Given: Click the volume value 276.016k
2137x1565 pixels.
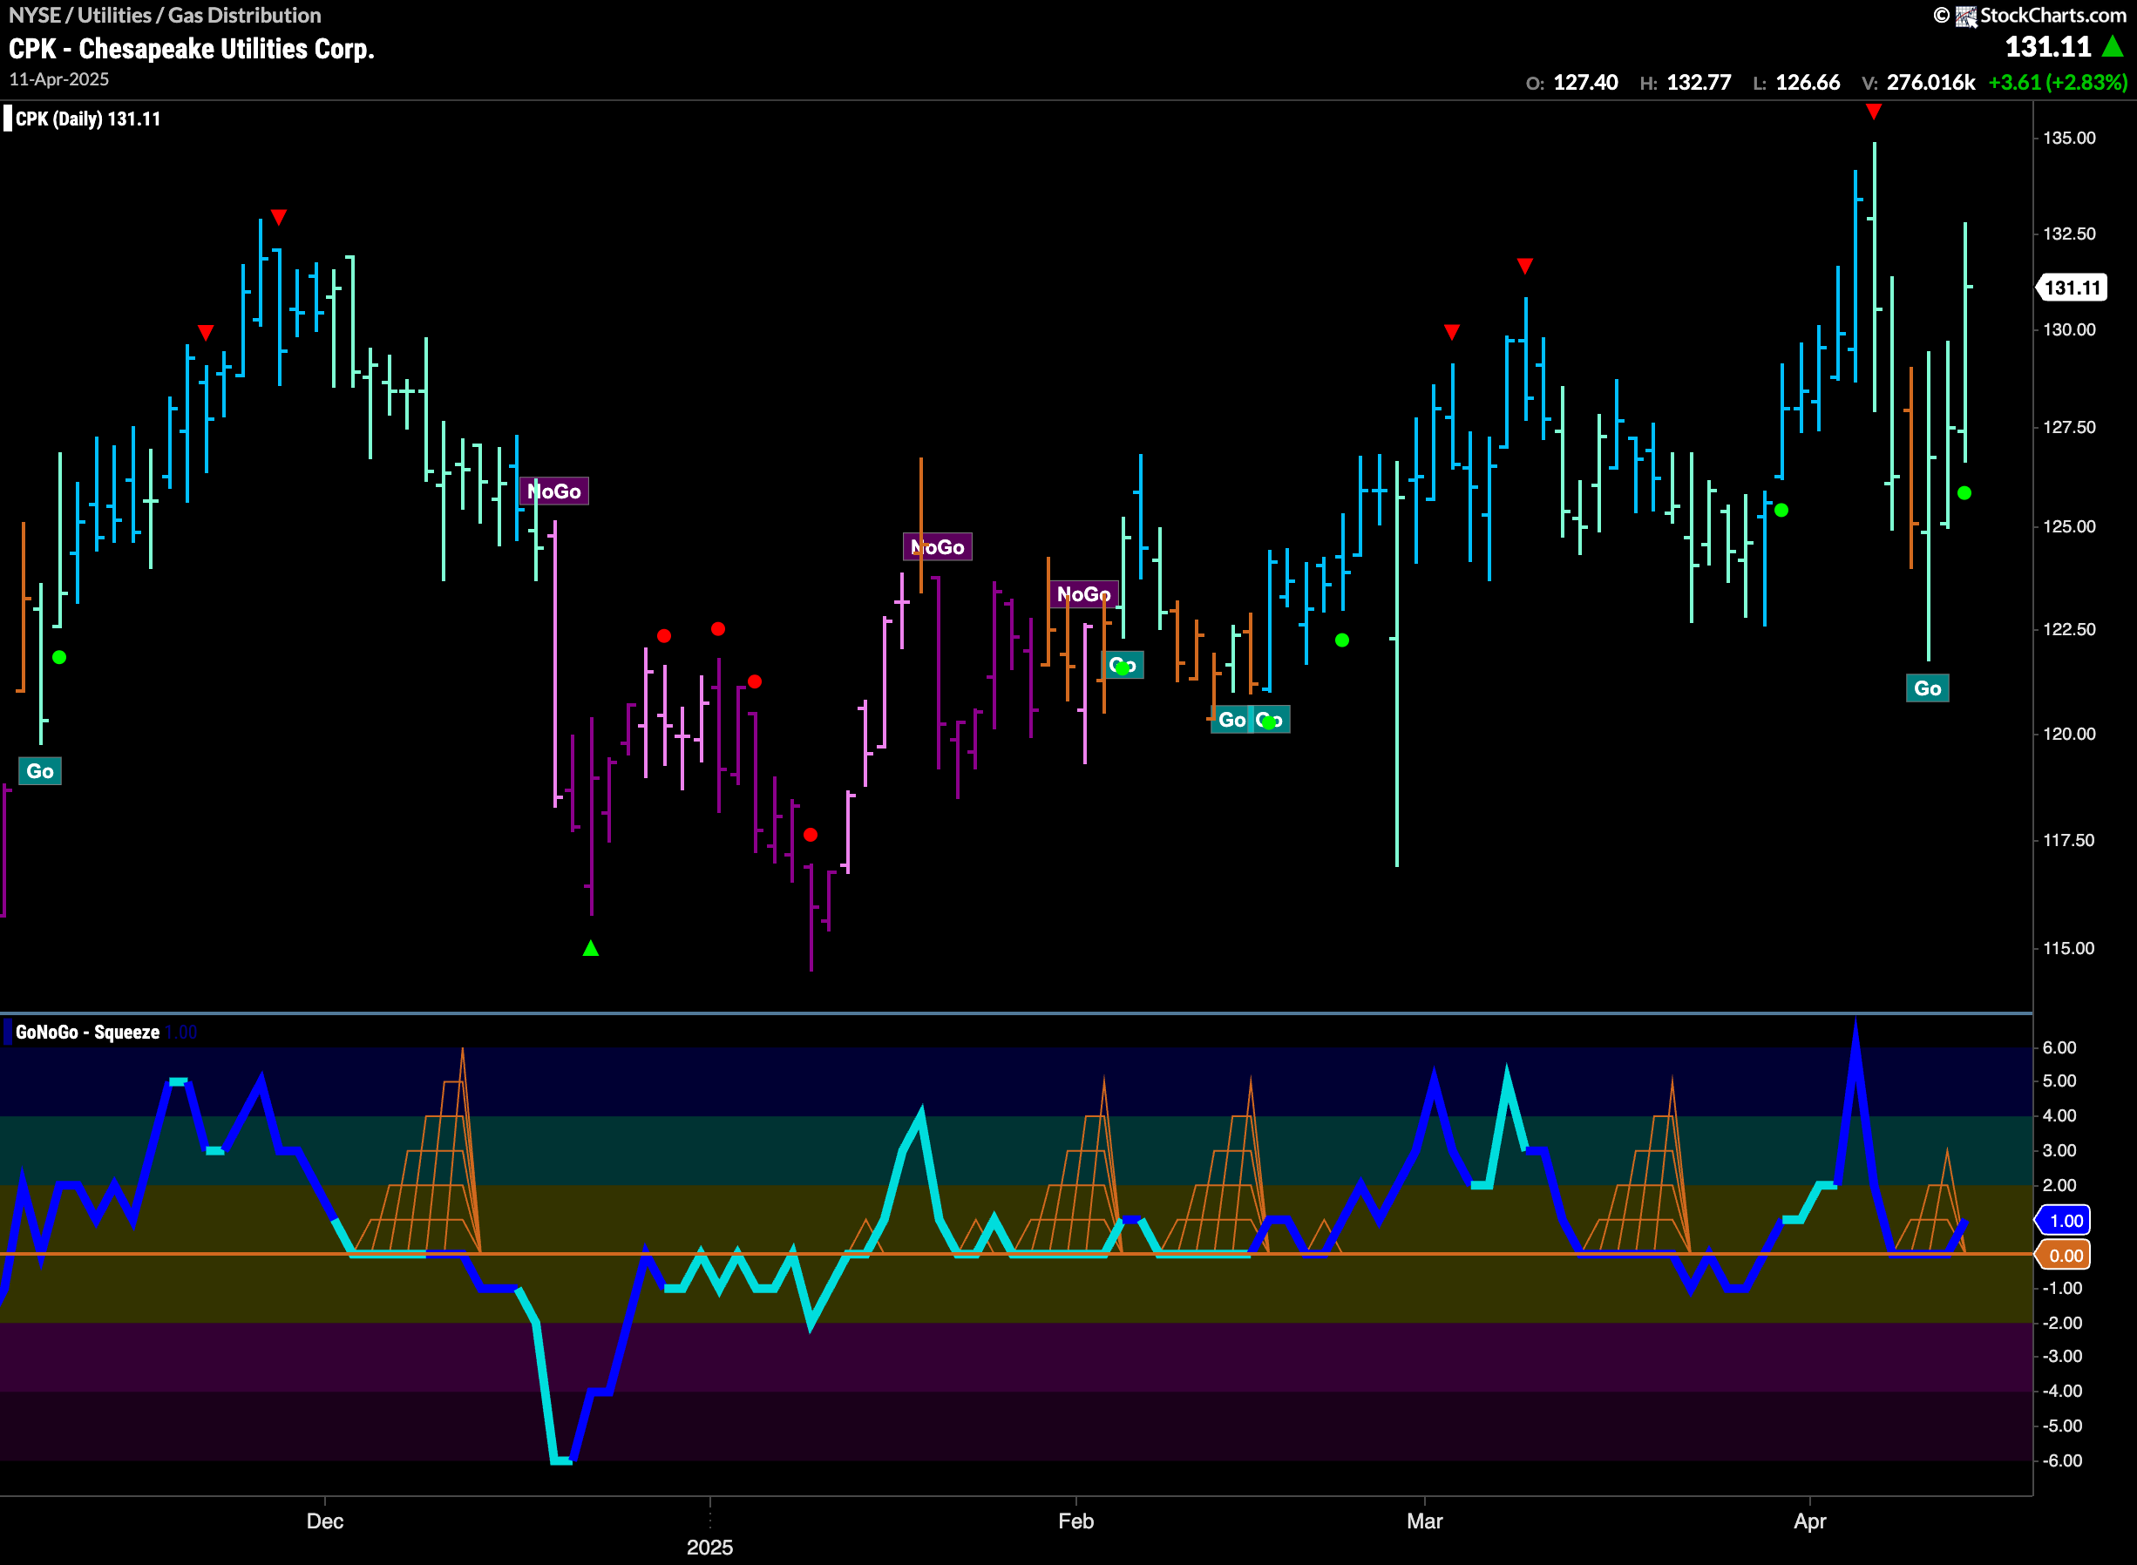Looking at the screenshot, I should coord(1930,83).
